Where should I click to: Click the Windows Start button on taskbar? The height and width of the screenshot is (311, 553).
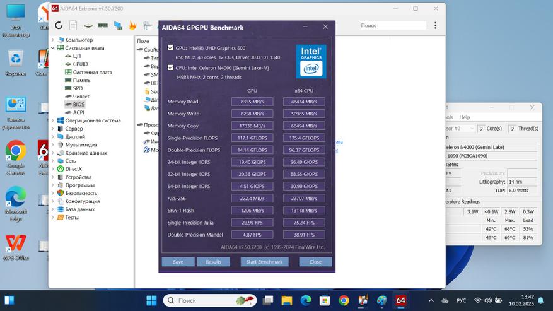click(151, 300)
